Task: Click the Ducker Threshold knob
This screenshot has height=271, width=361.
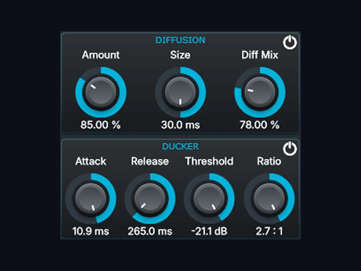Action: click(x=209, y=198)
